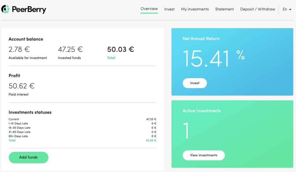
Task: Click the 1-15 Days Late row
Action: click(82, 123)
